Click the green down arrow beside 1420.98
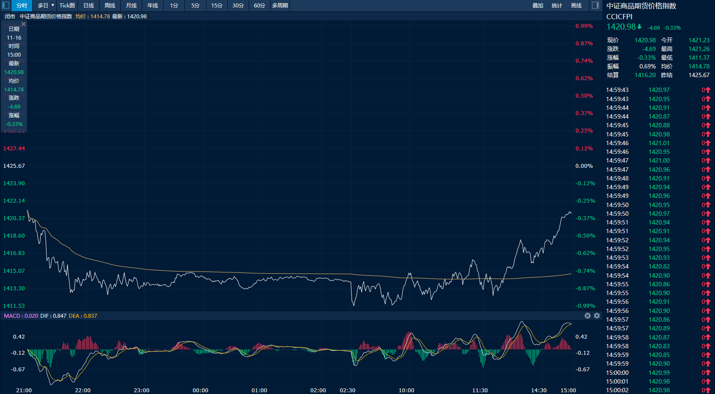 click(640, 27)
